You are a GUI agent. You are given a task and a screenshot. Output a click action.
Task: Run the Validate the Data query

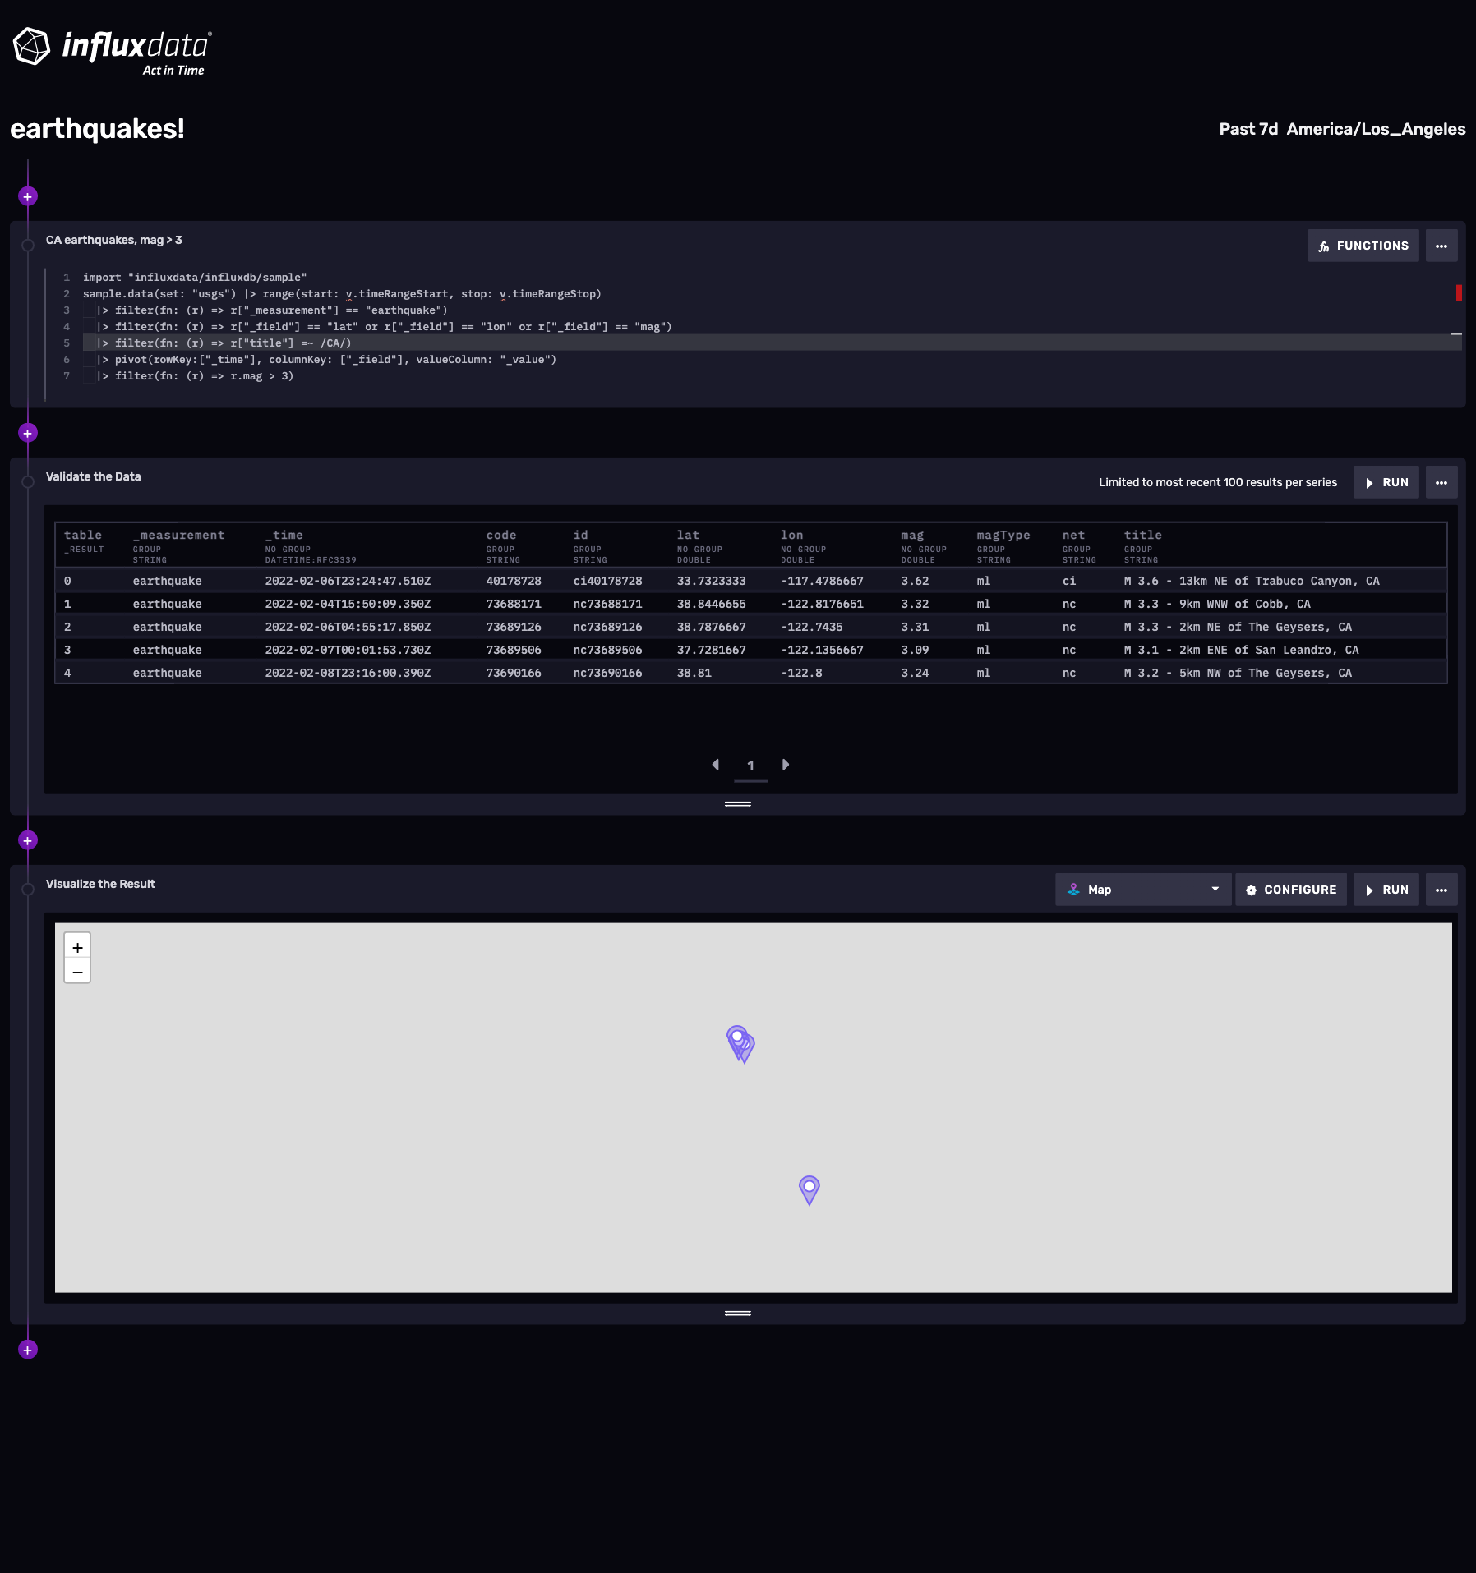1386,482
